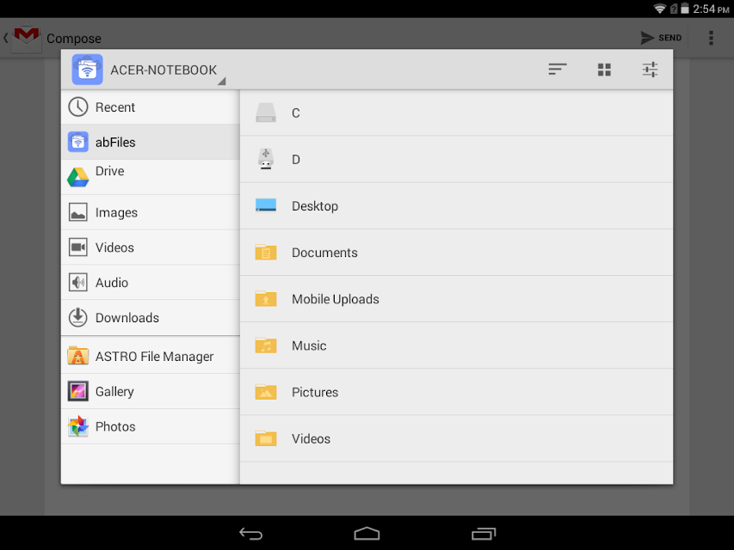Viewport: 734px width, 550px height.
Task: Select Images label in sidebar
Action: point(116,212)
